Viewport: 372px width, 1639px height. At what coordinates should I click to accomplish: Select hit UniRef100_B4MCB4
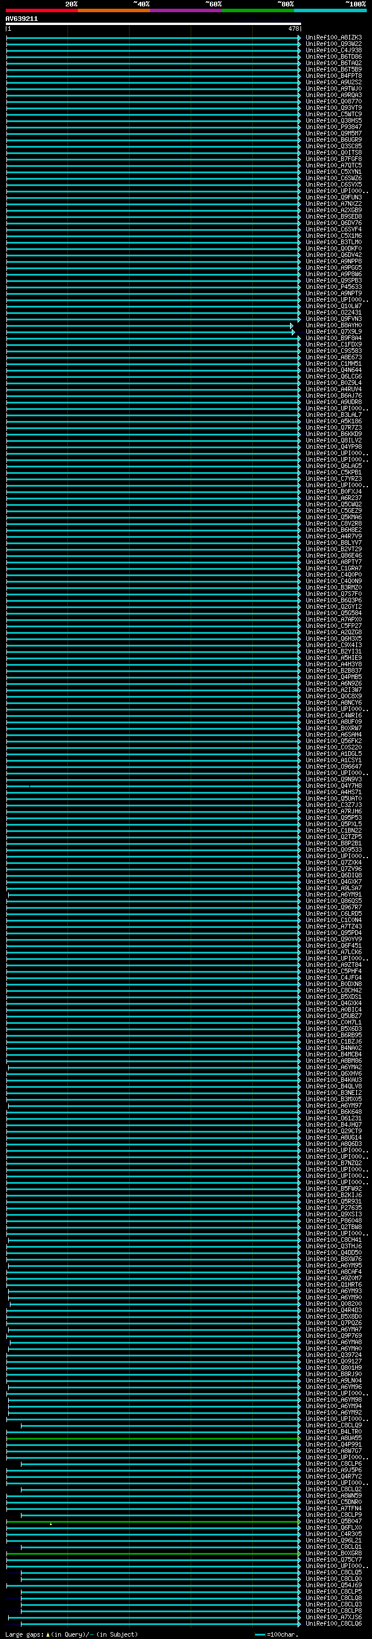coord(333,1054)
